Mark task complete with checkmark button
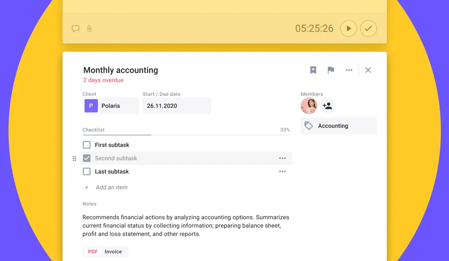The width and height of the screenshot is (449, 261). 368,28
